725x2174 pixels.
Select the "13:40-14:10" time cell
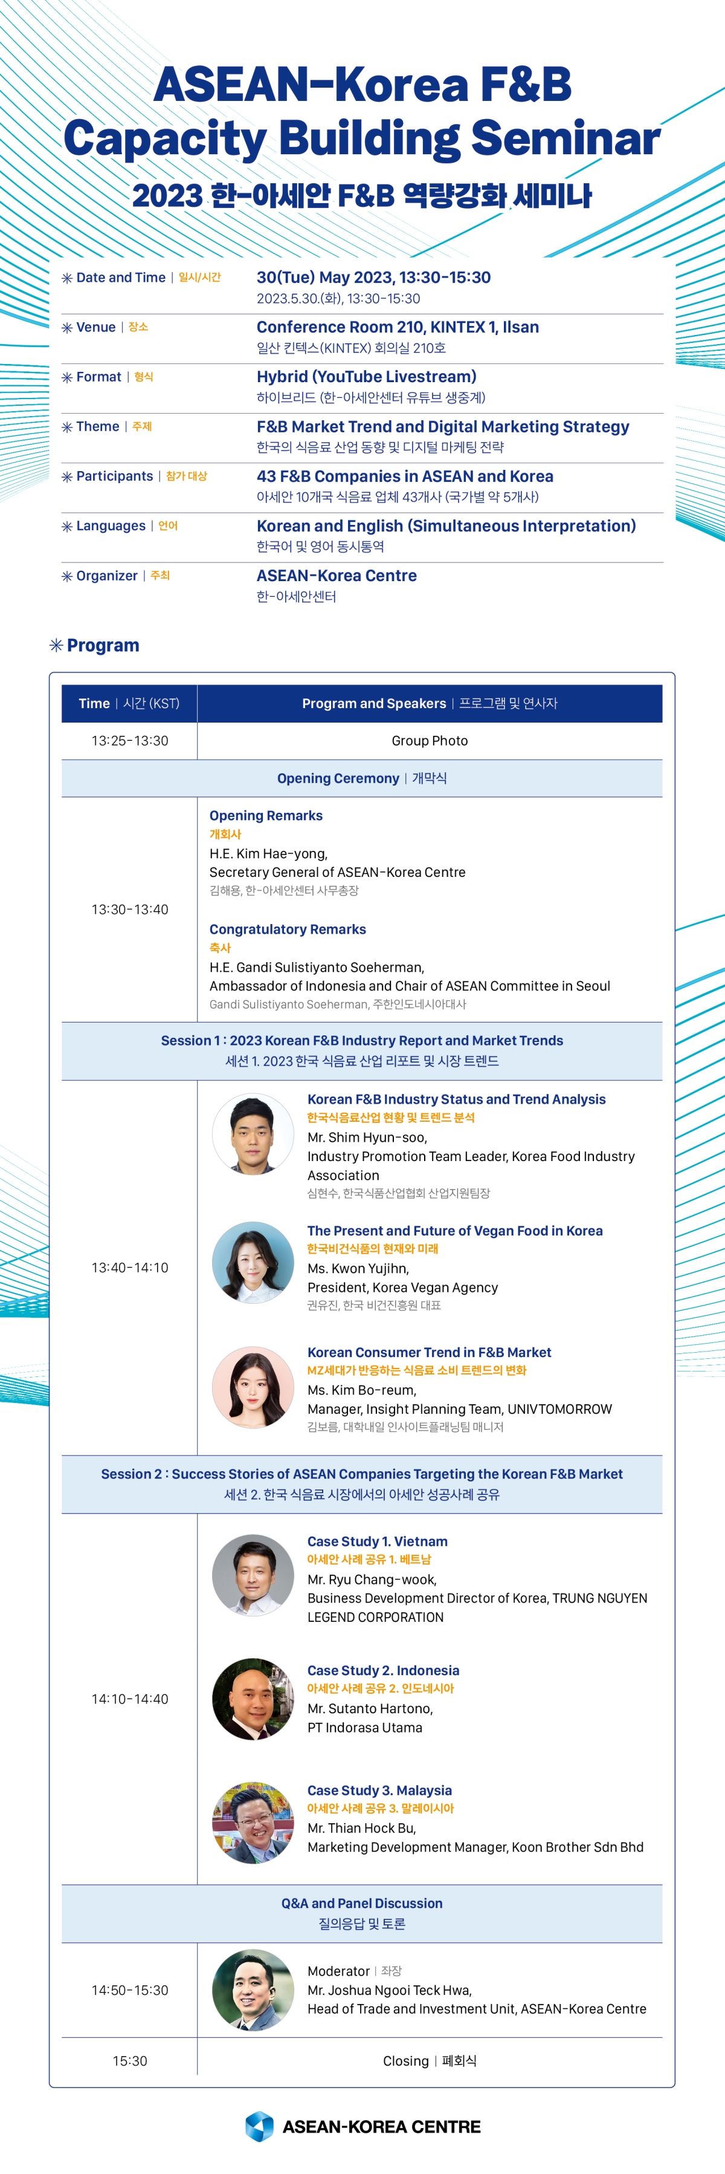pos(130,1268)
